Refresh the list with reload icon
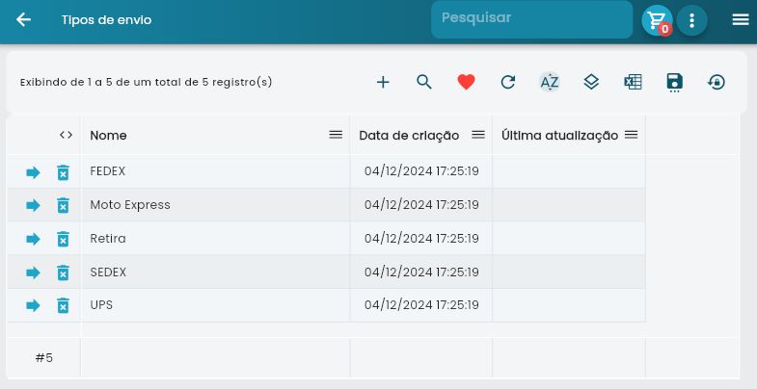The image size is (757, 389). pos(508,83)
